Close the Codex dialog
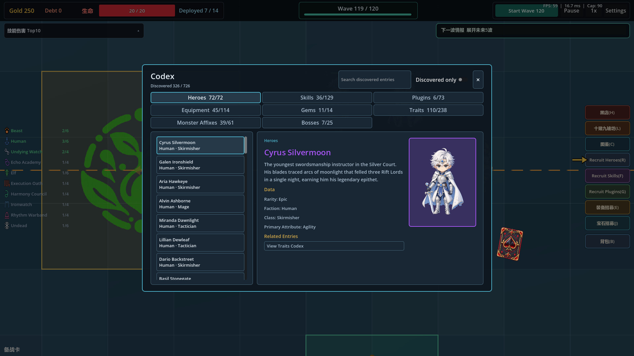 point(478,80)
